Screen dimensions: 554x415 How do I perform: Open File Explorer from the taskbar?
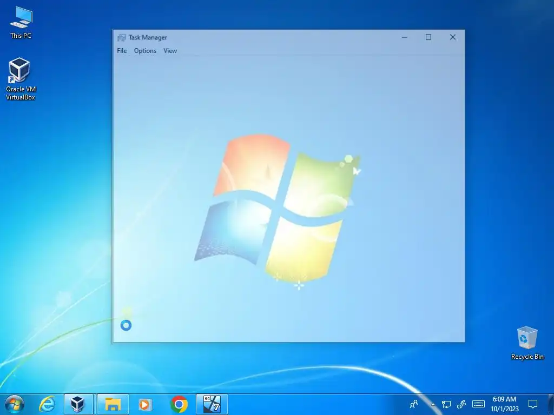pyautogui.click(x=113, y=404)
